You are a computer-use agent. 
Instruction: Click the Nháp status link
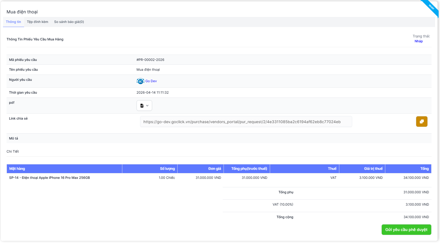pos(418,41)
